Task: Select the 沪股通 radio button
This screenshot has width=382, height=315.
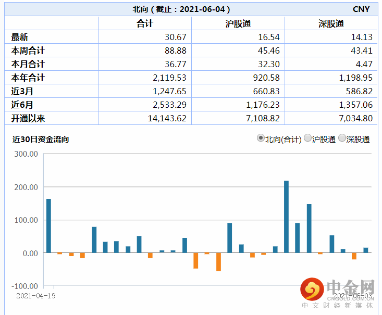Action: click(307, 138)
